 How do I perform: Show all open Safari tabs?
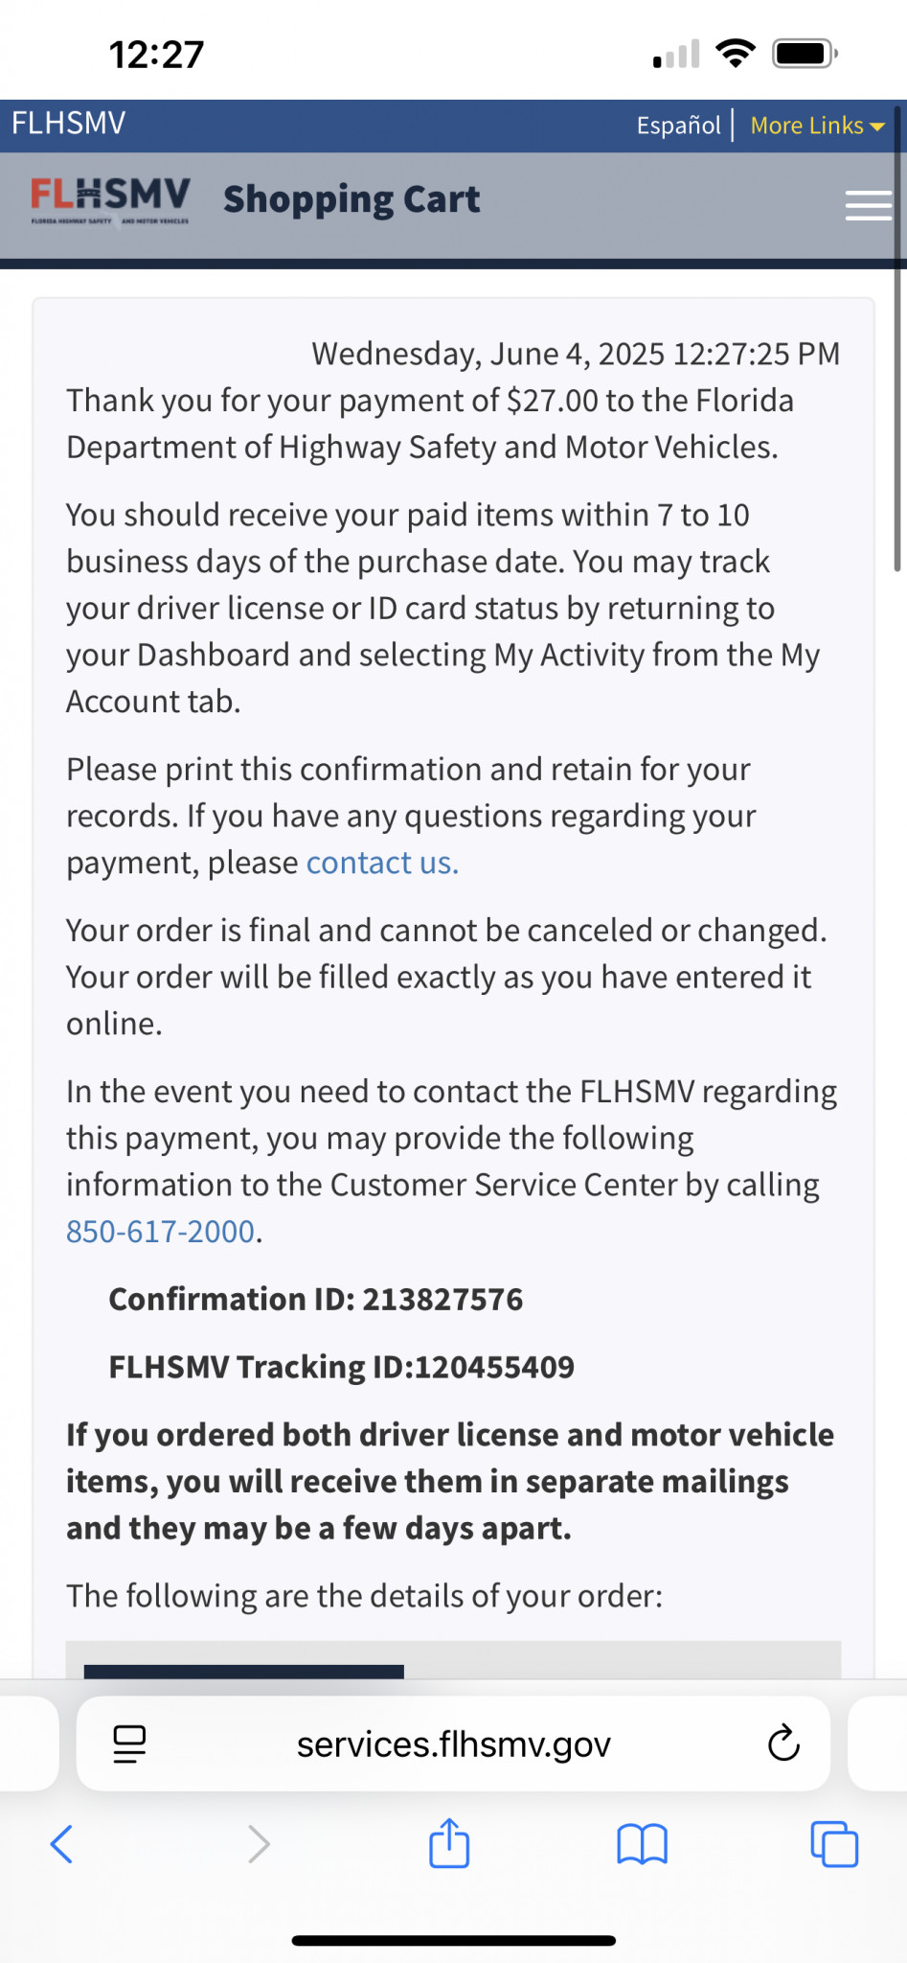pos(834,1843)
